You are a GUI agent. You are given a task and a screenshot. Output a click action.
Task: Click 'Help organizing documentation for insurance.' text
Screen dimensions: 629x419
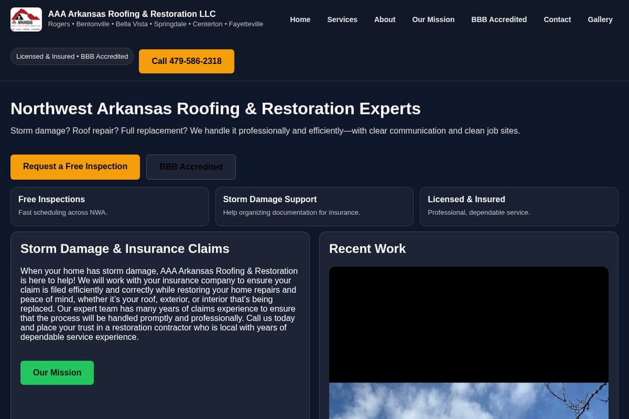pos(292,212)
